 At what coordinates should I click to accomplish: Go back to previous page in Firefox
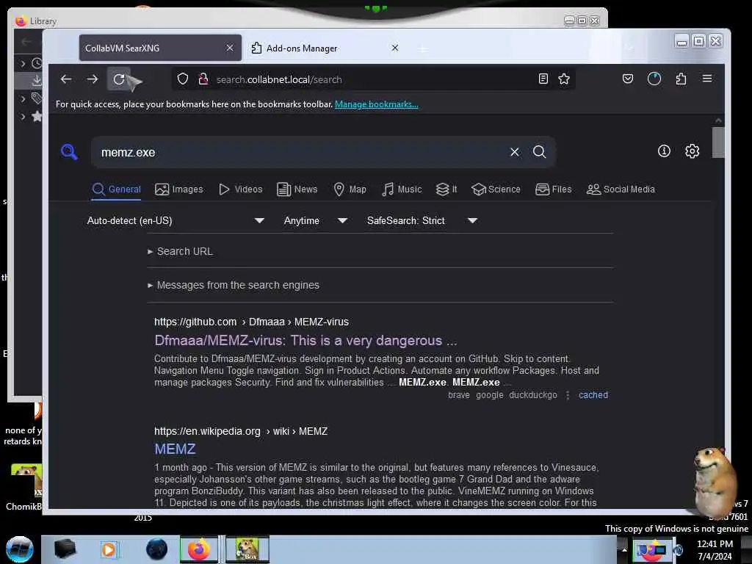pyautogui.click(x=65, y=79)
